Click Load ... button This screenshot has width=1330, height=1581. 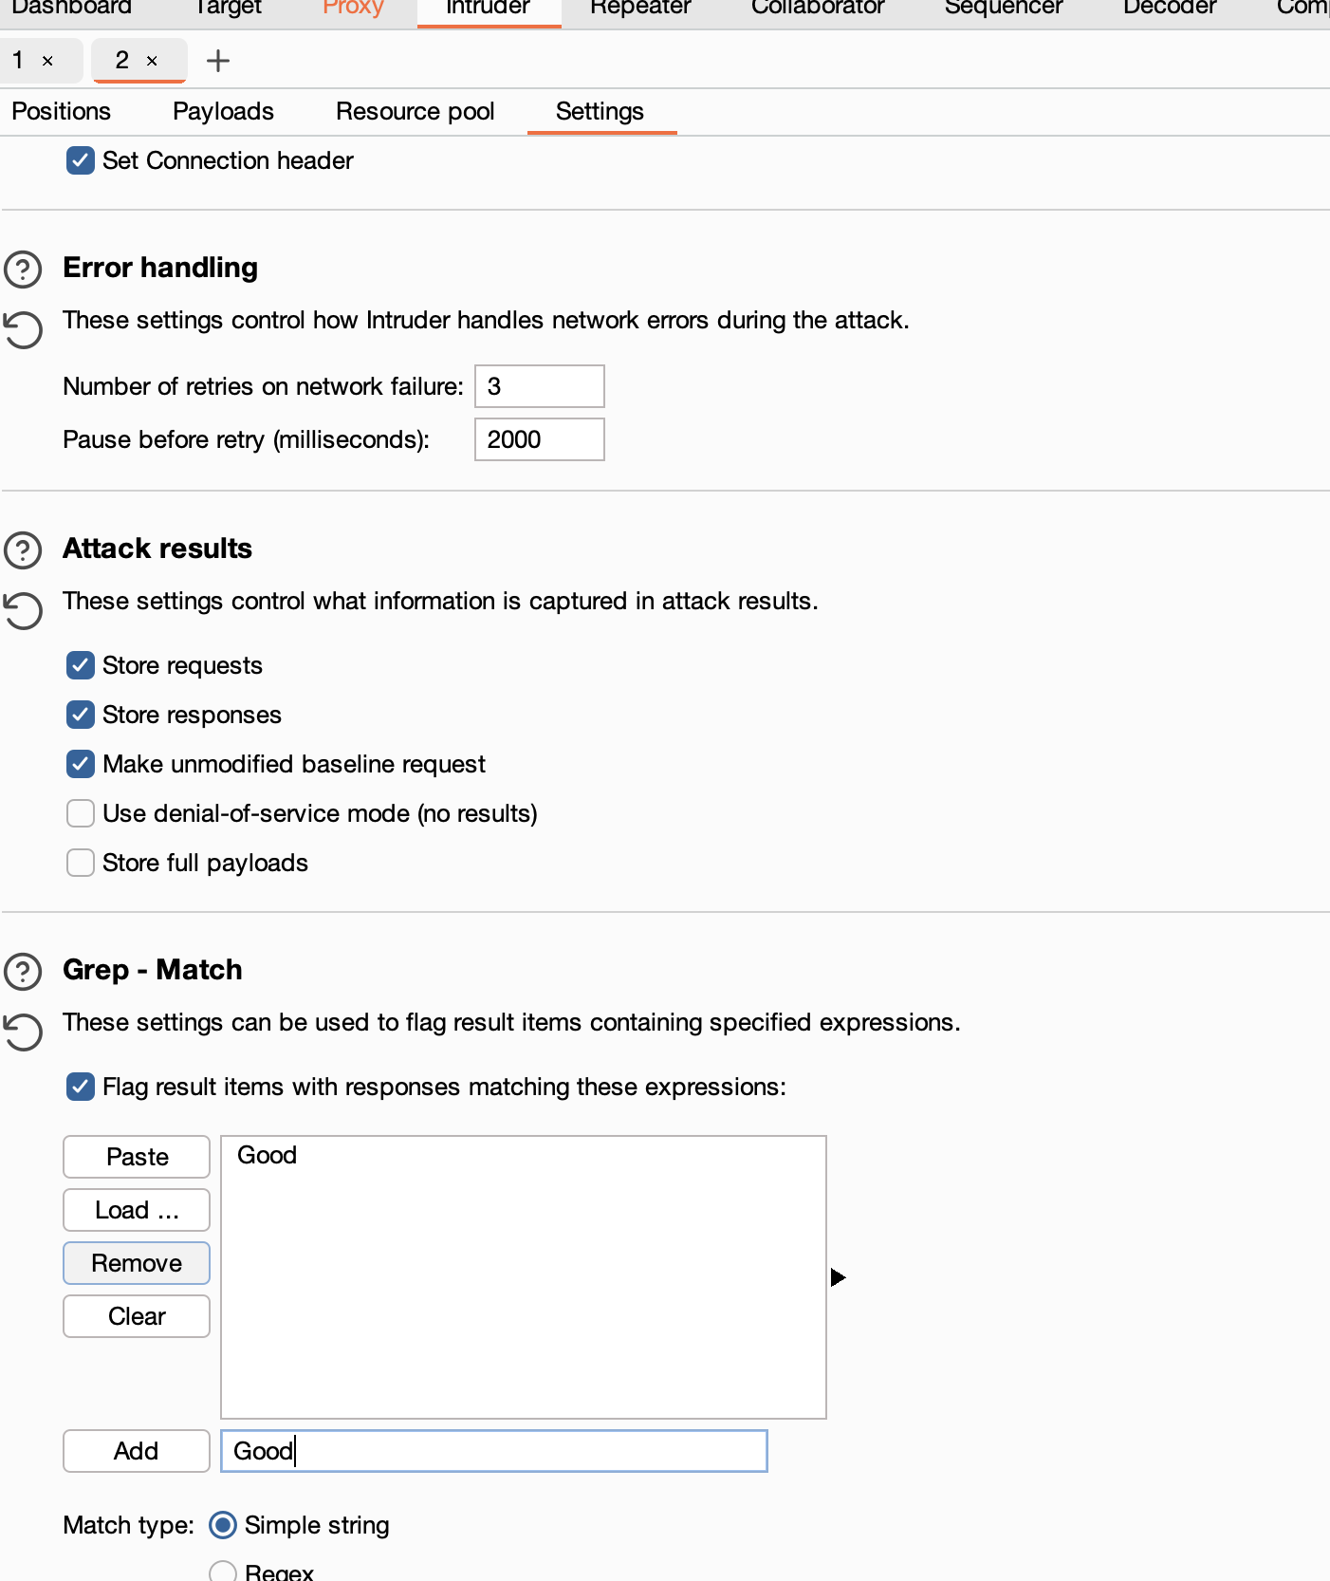[137, 1210]
